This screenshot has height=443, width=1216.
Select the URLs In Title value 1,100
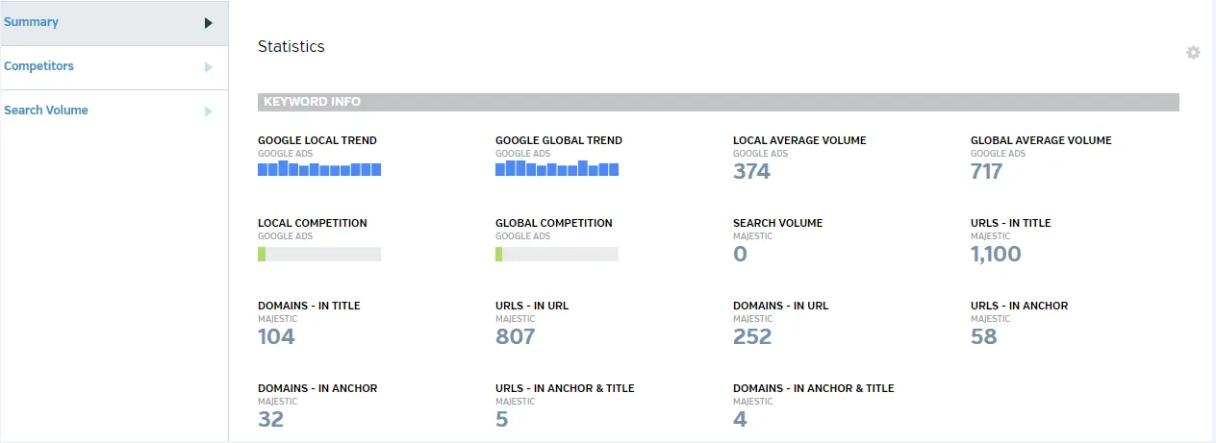point(996,255)
